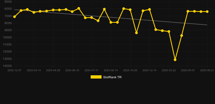Viewport: 215px width, 104px height.
Task: Select the data point above 2024-06-16
Action: 72,12
